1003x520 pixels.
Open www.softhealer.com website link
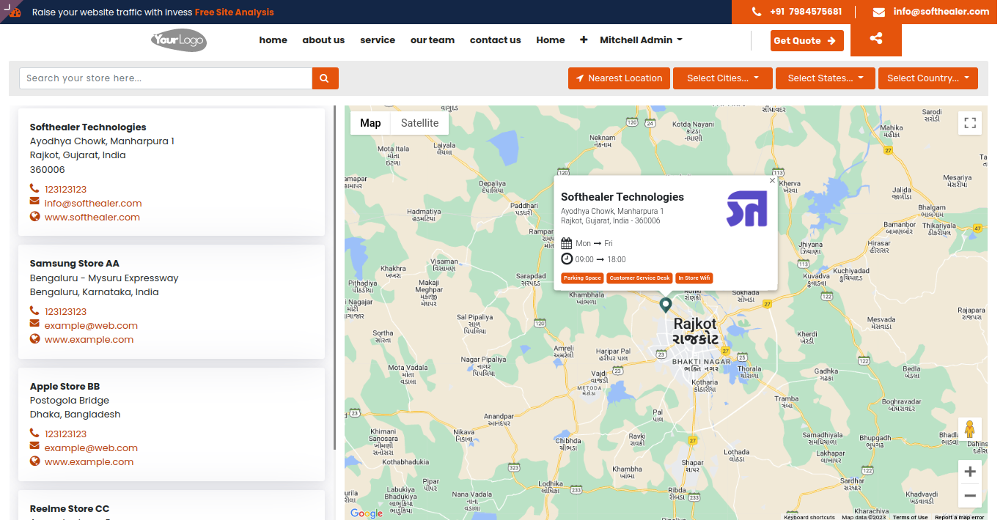[x=92, y=218]
